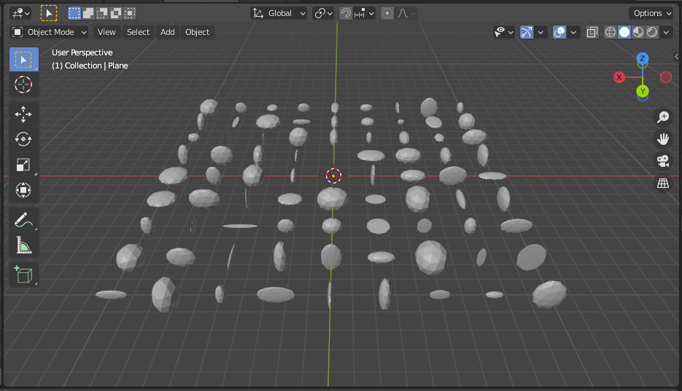This screenshot has width=682, height=391.
Task: Toggle X-ray mode
Action: coord(592,32)
